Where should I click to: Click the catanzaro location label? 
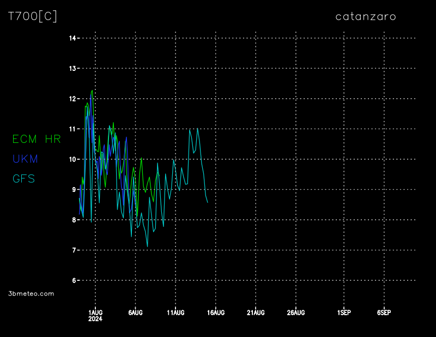coord(366,16)
